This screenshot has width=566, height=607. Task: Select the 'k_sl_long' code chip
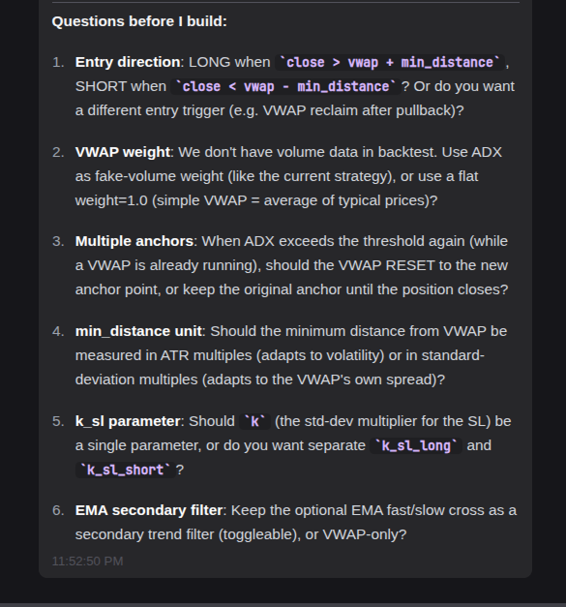click(416, 445)
